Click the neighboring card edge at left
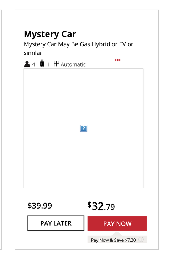This screenshot has width=178, height=263. pyautogui.click(x=1, y=130)
